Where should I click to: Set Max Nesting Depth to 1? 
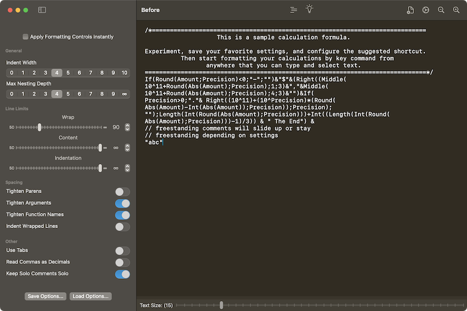pyautogui.click(x=23, y=94)
